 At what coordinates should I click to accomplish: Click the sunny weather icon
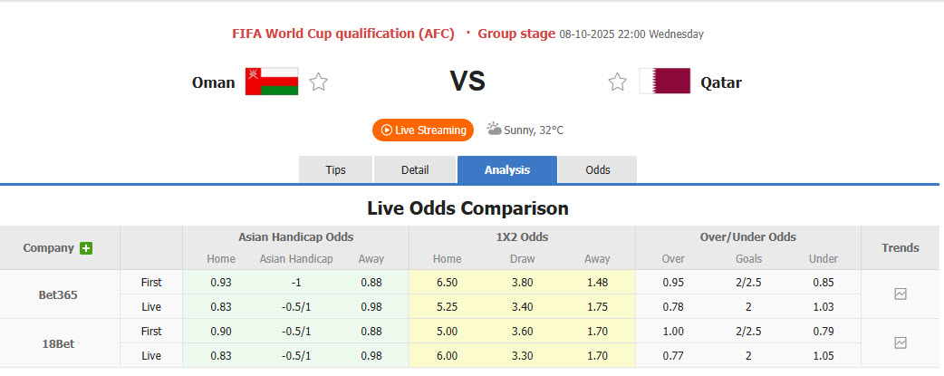pyautogui.click(x=494, y=129)
